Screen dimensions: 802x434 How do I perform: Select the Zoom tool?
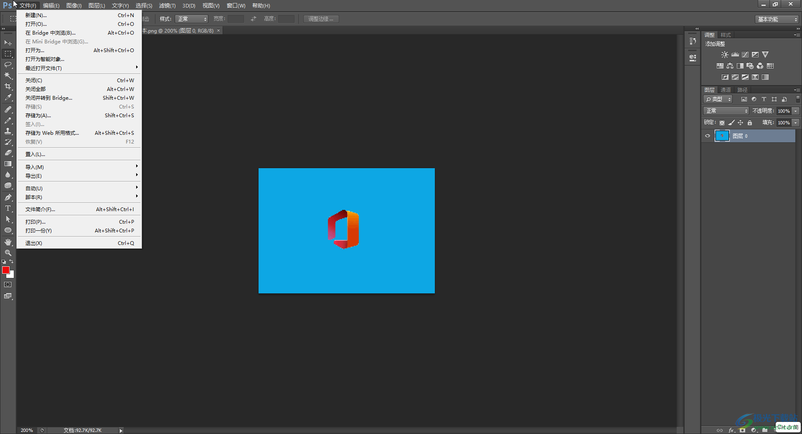(8, 253)
